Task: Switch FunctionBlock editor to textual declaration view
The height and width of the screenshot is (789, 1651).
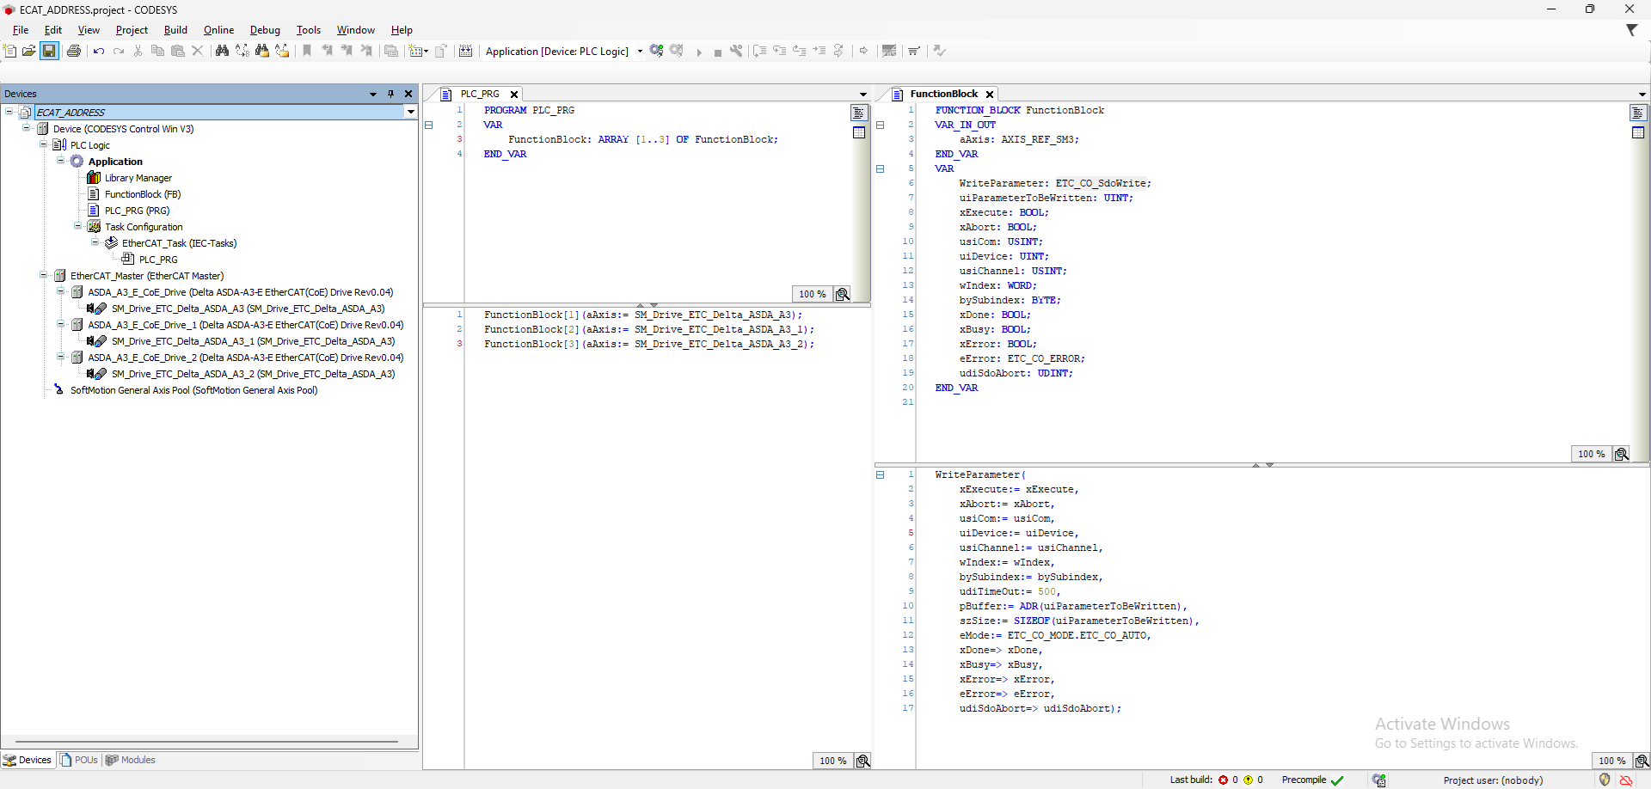Action: (1638, 113)
